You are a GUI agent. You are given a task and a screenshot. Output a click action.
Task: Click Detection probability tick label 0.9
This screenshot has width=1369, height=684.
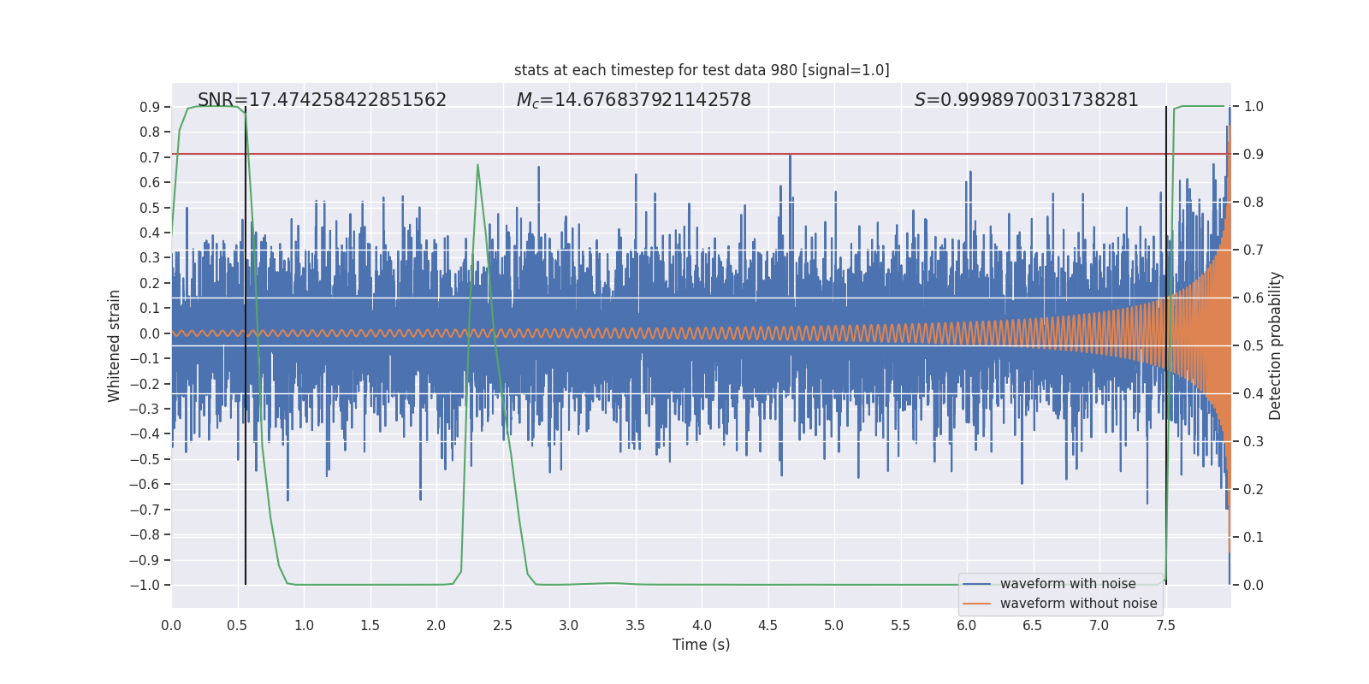pos(1253,155)
